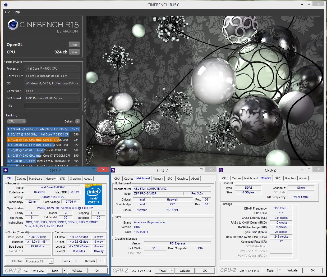The width and height of the screenshot is (327, 277).
Task: Select the i7-3720QM ranking row
Action: pos(43,156)
